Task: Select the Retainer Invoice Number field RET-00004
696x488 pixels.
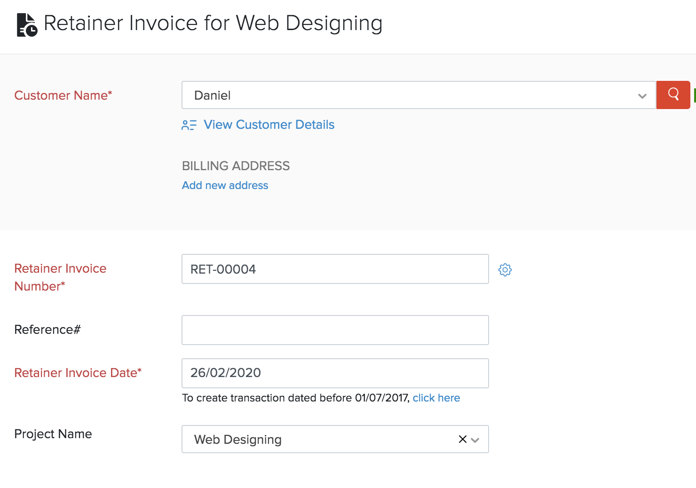Action: [x=334, y=269]
